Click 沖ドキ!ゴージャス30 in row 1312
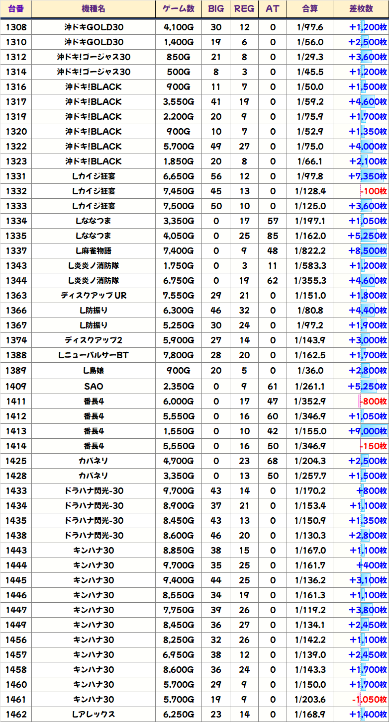 pos(94,57)
